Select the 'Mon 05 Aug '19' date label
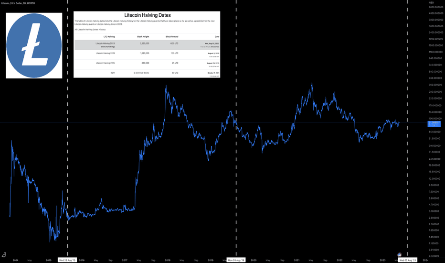Viewport: 445px width, 263px height. coord(236,260)
